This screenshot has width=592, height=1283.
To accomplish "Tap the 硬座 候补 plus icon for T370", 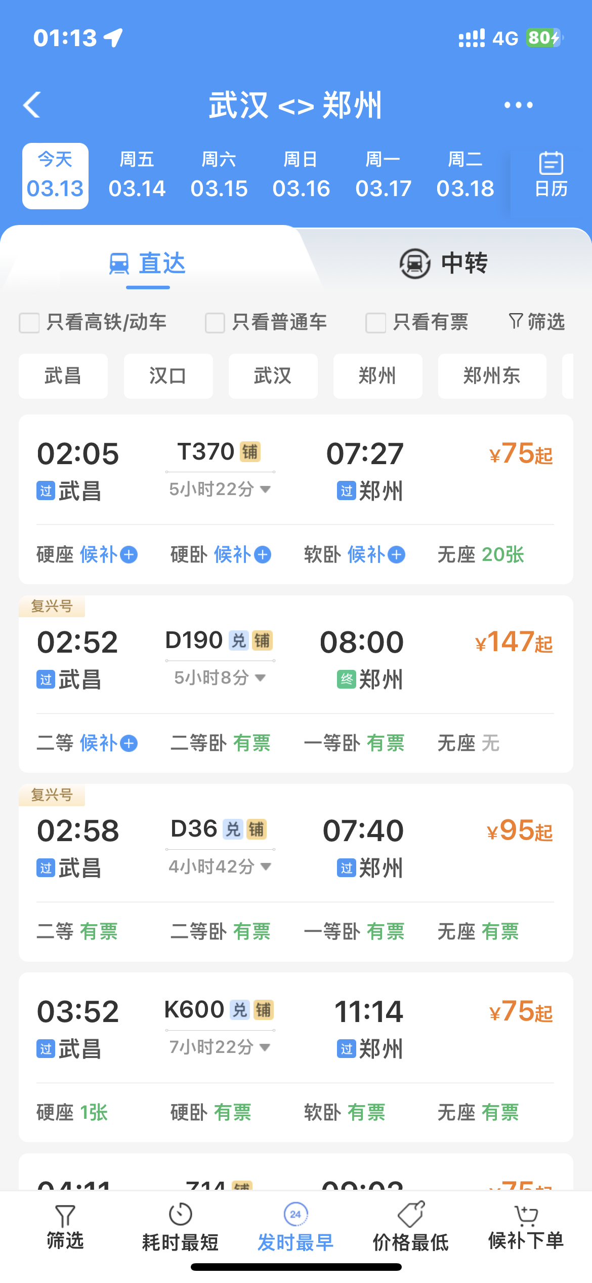I will coord(129,554).
